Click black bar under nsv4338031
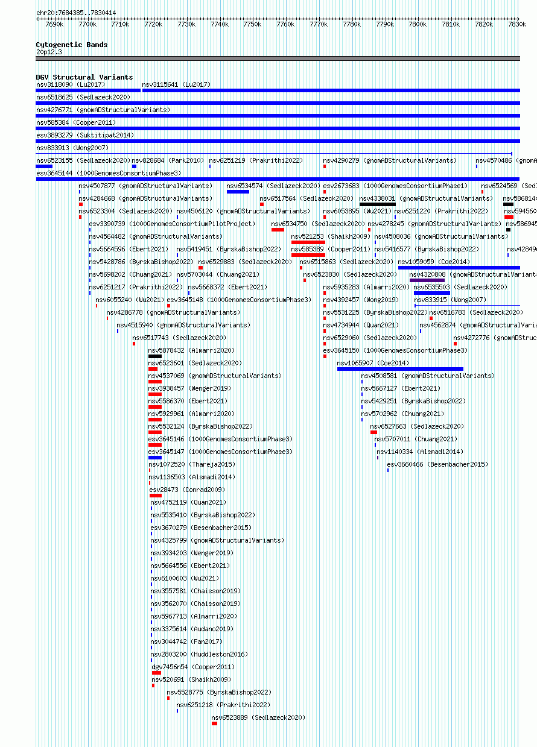The height and width of the screenshot is (747, 537). tap(378, 204)
